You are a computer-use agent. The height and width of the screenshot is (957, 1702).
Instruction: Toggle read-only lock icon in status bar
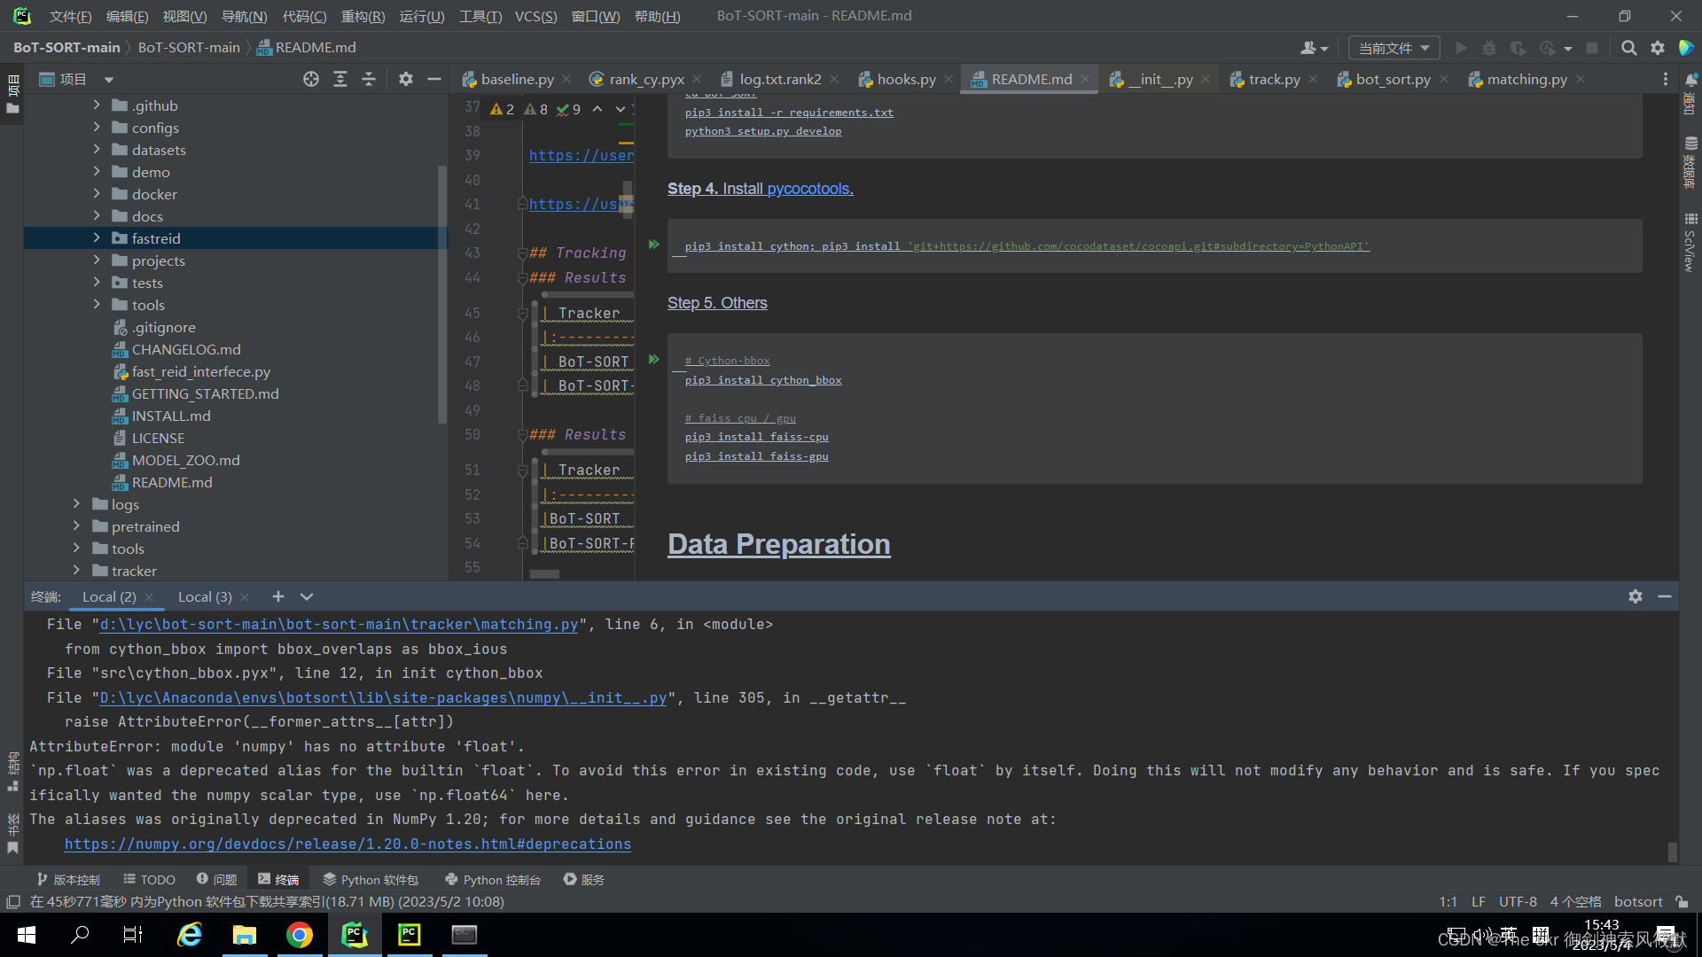coord(1682,902)
